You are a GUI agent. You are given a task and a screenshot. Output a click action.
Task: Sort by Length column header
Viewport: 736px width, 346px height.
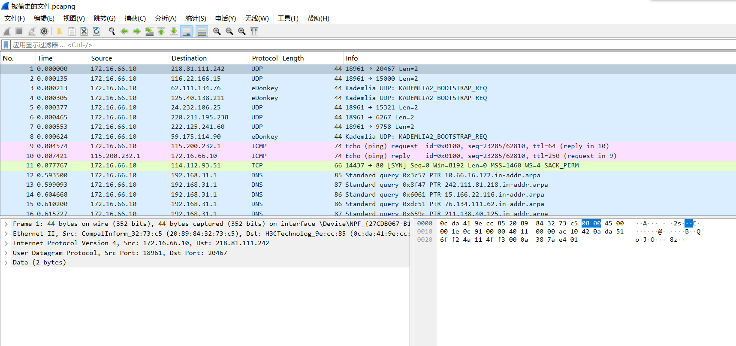(x=312, y=58)
